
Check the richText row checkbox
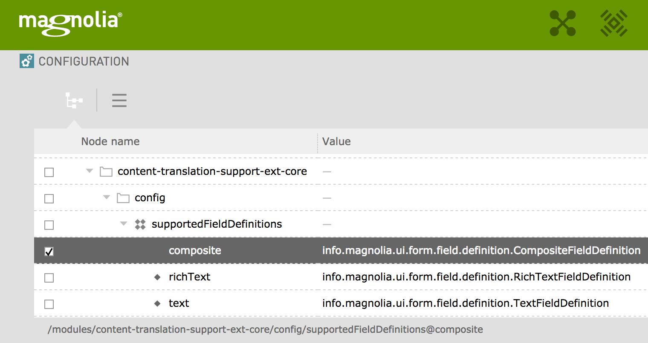49,278
